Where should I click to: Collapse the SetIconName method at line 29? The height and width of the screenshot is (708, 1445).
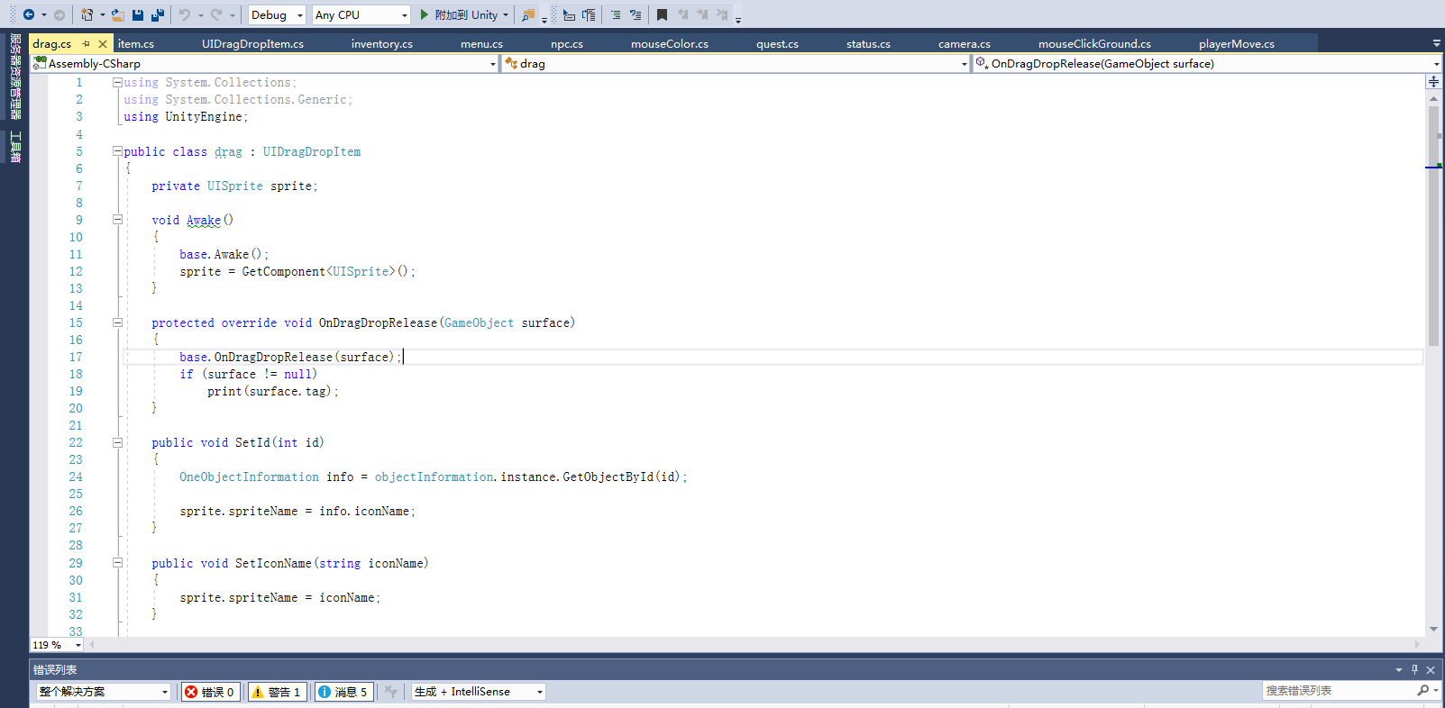[x=117, y=563]
